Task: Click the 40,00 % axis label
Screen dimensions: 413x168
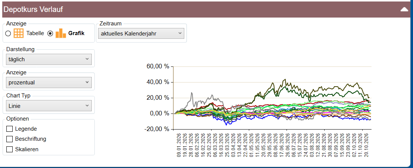Action: point(157,82)
